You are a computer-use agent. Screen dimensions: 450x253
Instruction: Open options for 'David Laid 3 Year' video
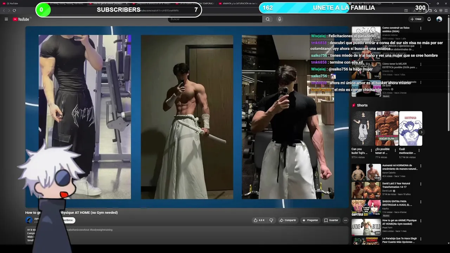420,184
